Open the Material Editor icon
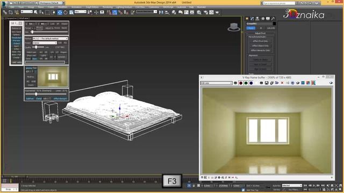Image resolution: width=344 pixels, height=193 pixels. (x=199, y=12)
